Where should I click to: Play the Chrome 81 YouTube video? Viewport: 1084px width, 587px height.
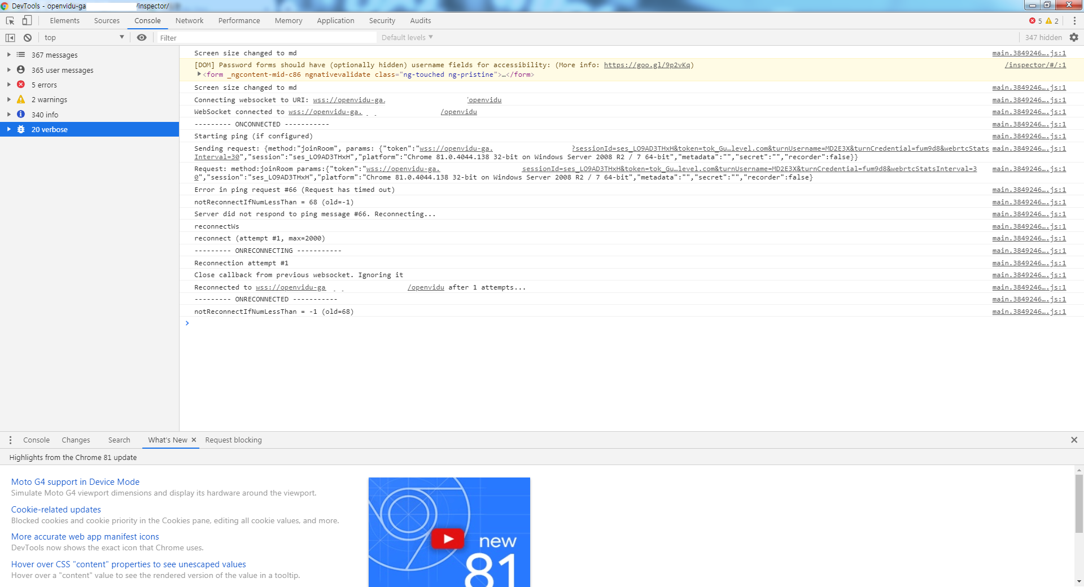coord(448,538)
